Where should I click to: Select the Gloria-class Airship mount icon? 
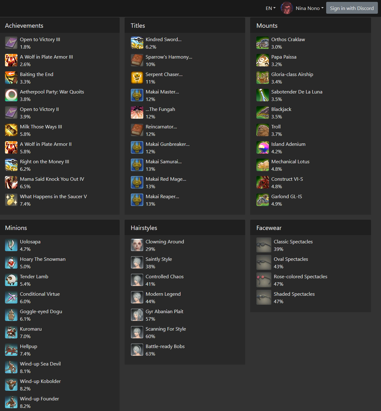click(263, 78)
